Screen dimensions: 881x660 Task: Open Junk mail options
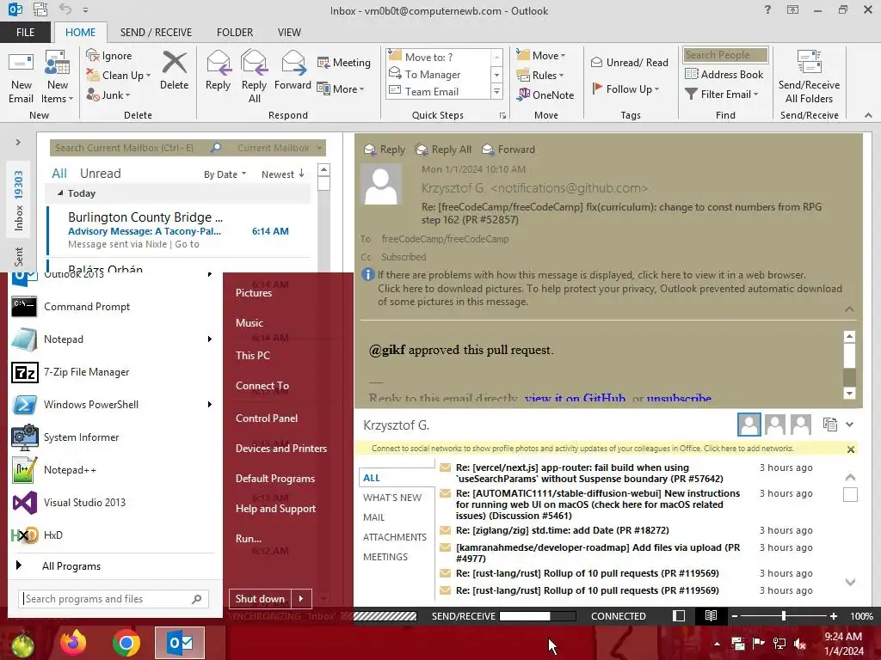(x=108, y=95)
